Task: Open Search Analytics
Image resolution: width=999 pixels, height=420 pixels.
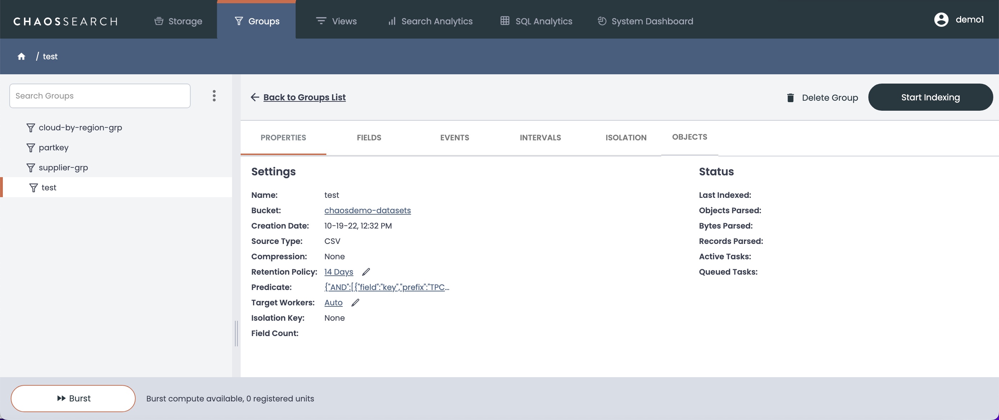Action: pos(431,21)
